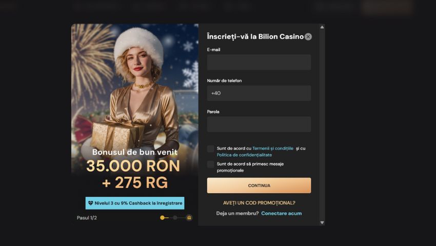The width and height of the screenshot is (436, 246).
Task: Focus the E-mail input field
Action: pos(259,62)
